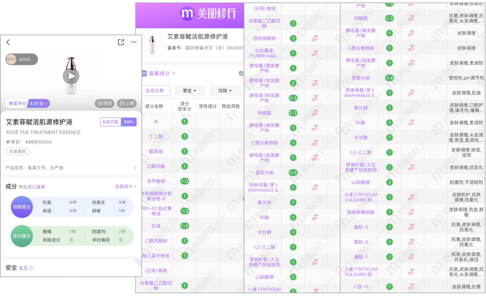This screenshot has width=486, height=296.
Task: Open 卵磷脂 in right panel
Action: (x=361, y=18)
